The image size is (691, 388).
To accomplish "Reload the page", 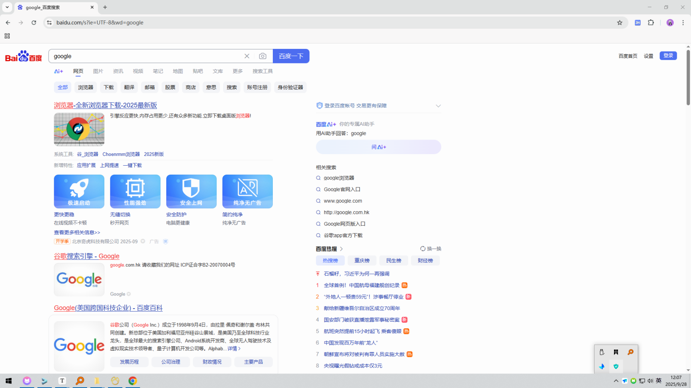I will pyautogui.click(x=34, y=23).
